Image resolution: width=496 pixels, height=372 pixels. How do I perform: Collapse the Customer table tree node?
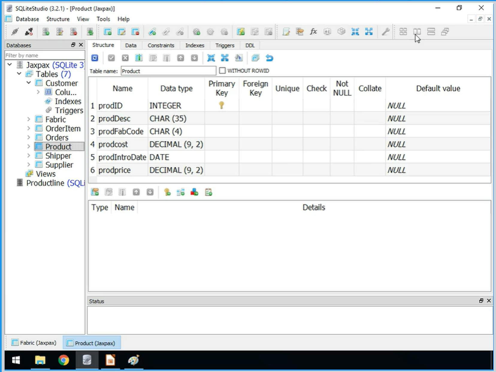click(29, 83)
